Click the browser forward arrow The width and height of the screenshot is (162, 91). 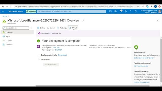pyautogui.click(x=7, y=7)
